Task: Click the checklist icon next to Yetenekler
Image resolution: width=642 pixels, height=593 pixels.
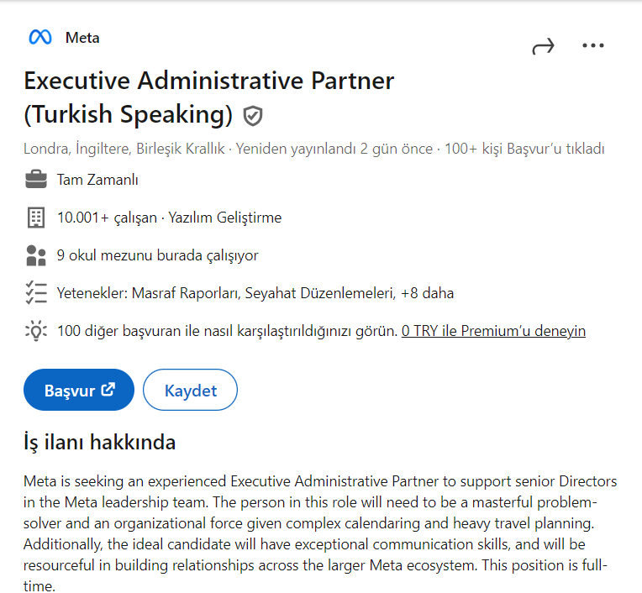Action: pos(36,292)
